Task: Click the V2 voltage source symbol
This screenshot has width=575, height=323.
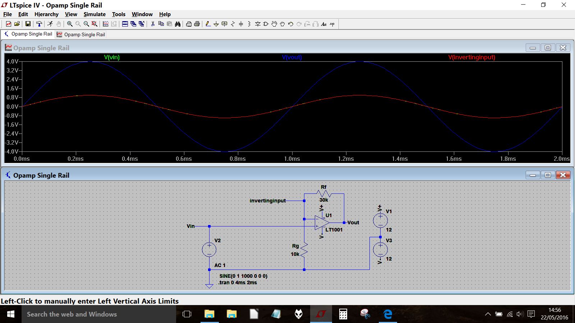Action: pyautogui.click(x=209, y=249)
